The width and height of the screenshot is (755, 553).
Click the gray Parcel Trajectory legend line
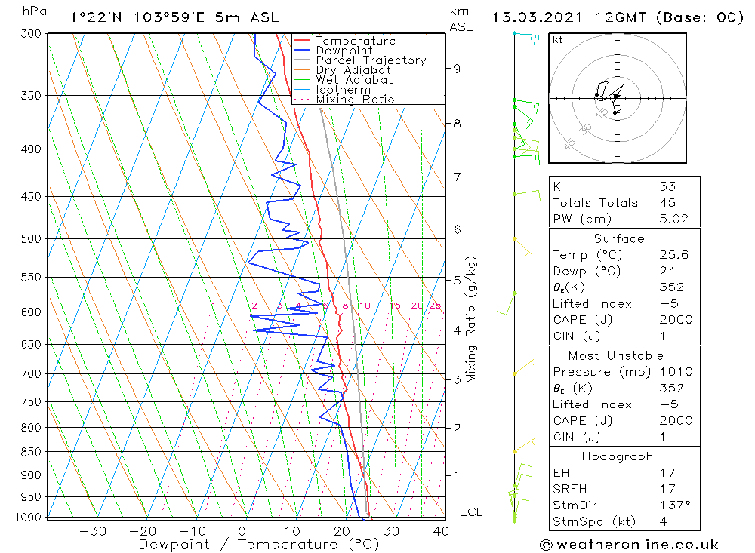pos(301,60)
